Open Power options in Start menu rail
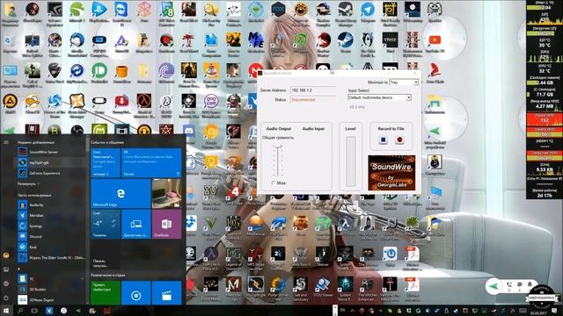The width and height of the screenshot is (563, 316). coord(6,298)
